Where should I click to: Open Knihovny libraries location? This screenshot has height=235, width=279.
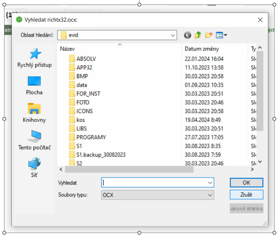click(x=34, y=113)
